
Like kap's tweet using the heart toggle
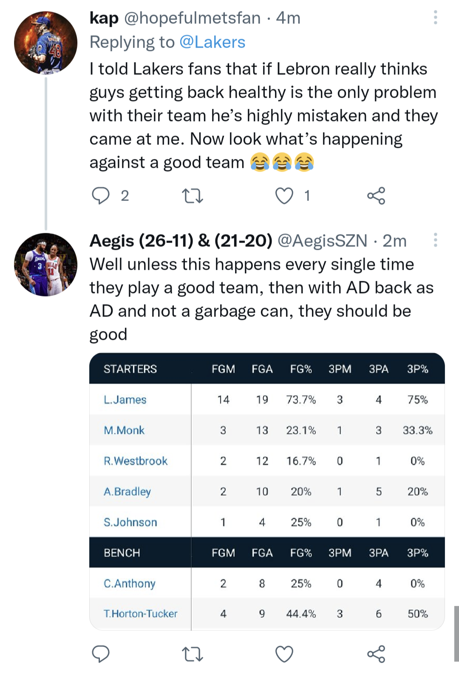285,195
